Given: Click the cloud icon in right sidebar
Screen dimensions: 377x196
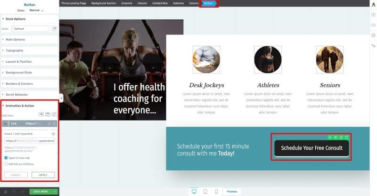Looking at the screenshot, I should point(373,25).
